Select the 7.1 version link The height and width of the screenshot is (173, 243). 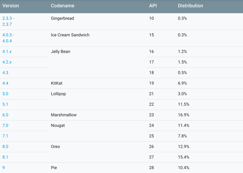click(x=5, y=136)
